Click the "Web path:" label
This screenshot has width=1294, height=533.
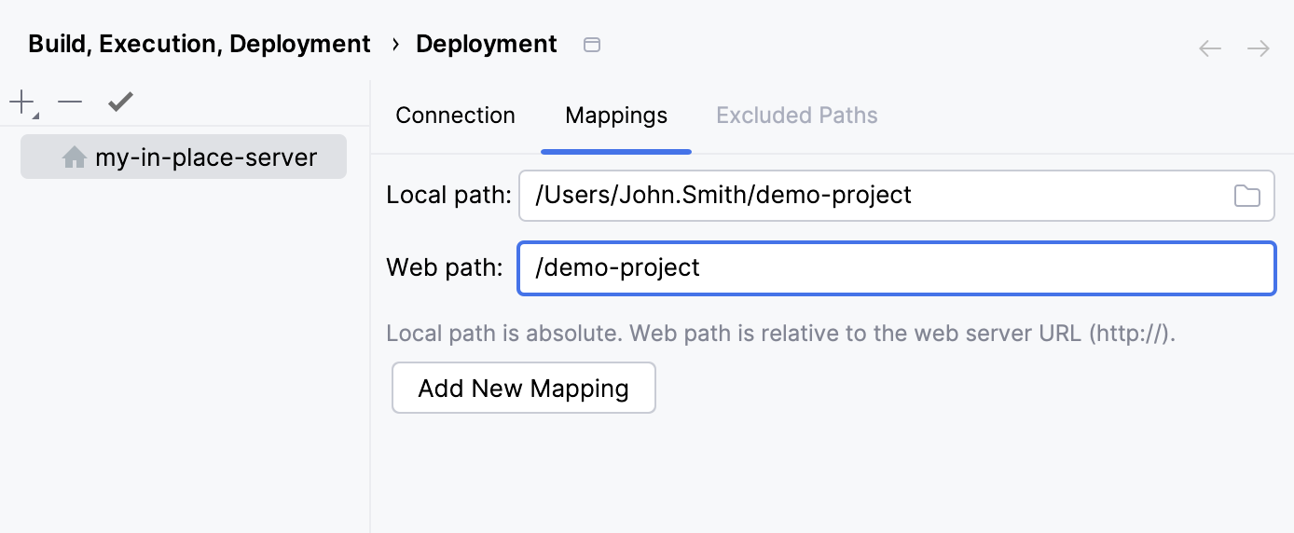(444, 268)
